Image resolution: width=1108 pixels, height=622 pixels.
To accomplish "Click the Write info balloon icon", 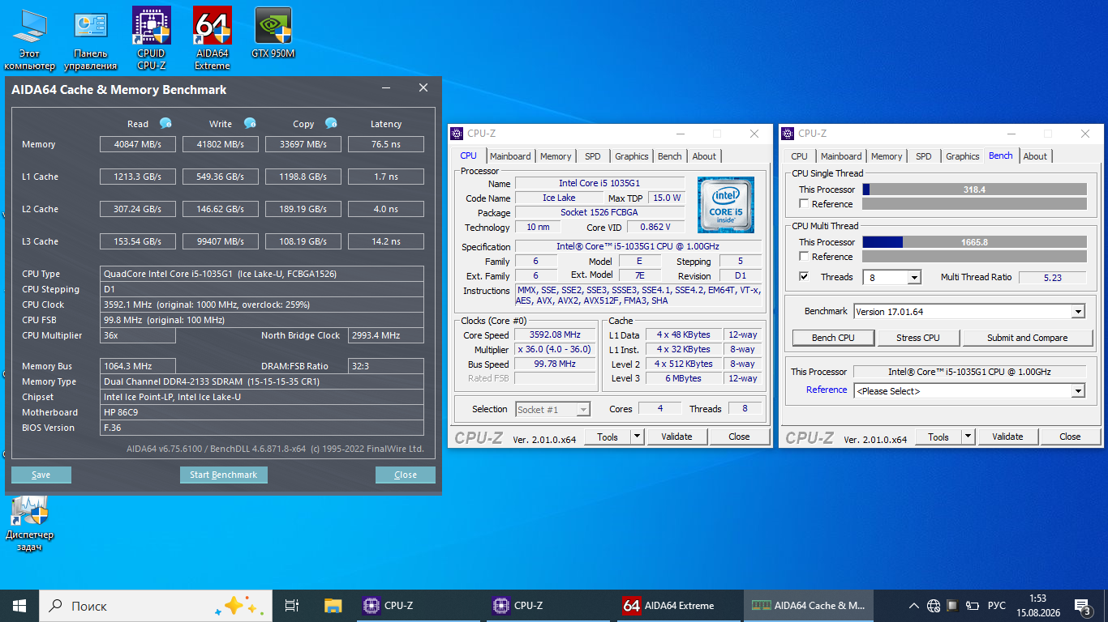I will 250,123.
